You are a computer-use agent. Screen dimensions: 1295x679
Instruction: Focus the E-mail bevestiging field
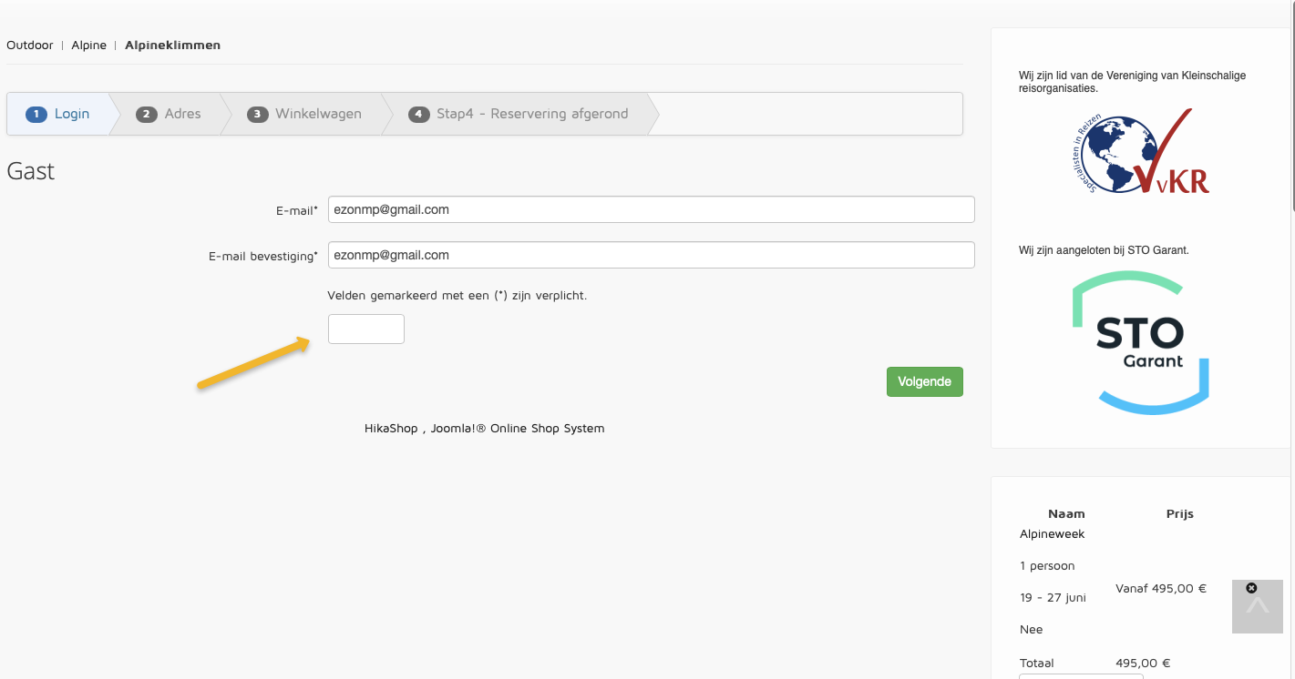click(x=651, y=255)
